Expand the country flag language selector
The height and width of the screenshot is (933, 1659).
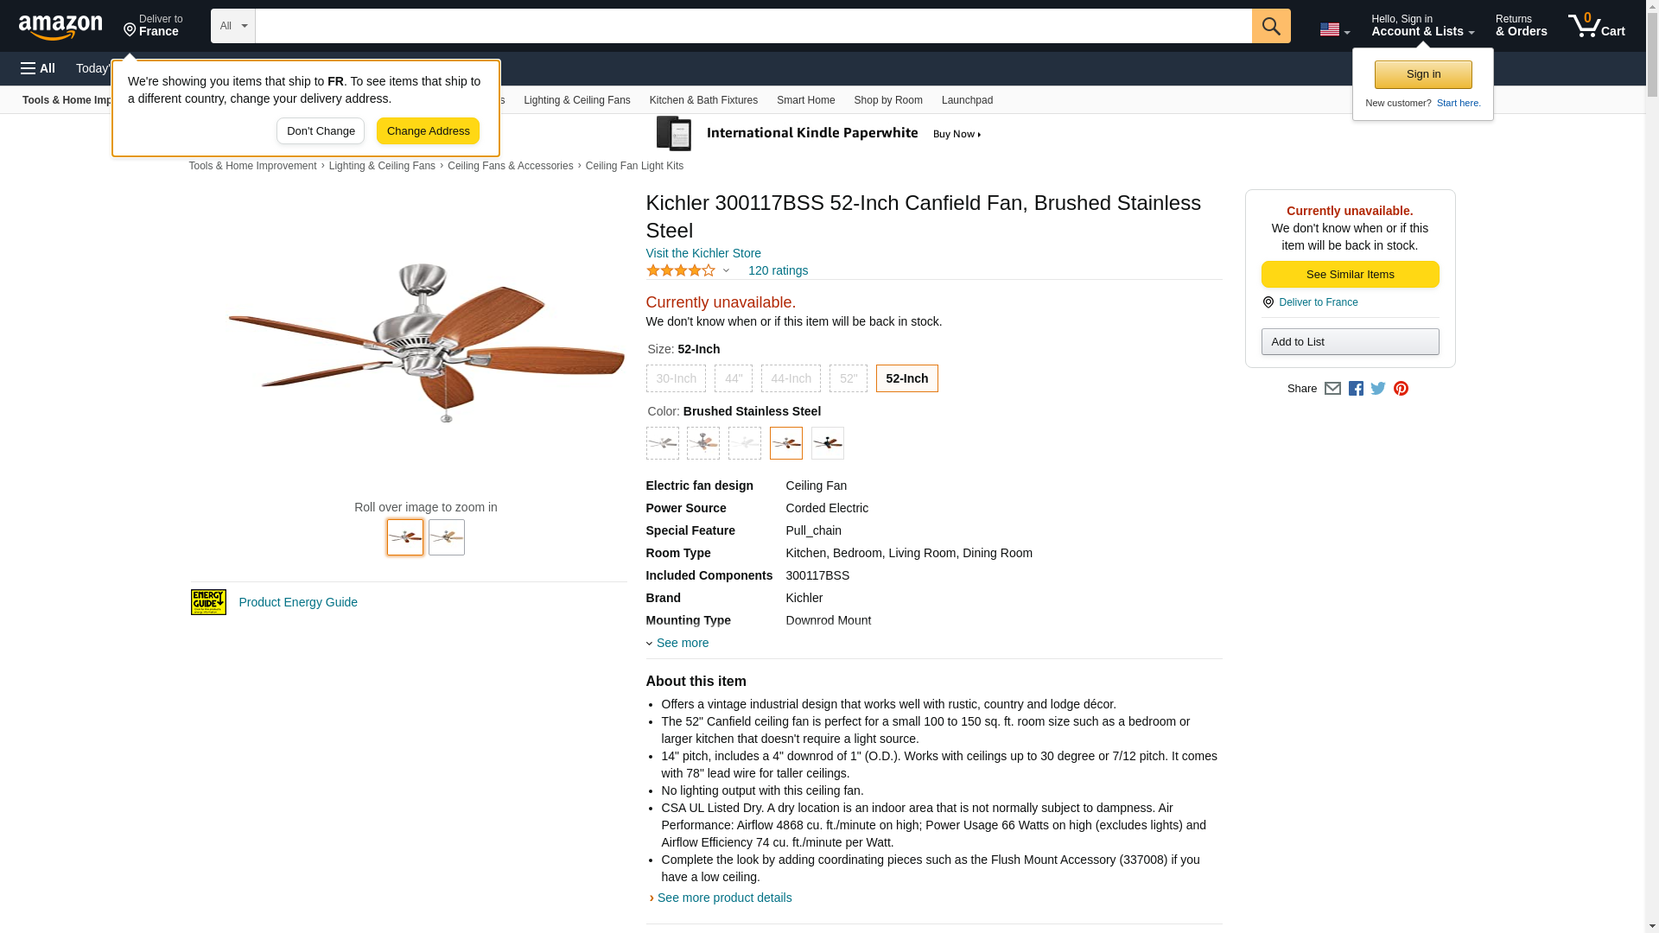[1334, 29]
